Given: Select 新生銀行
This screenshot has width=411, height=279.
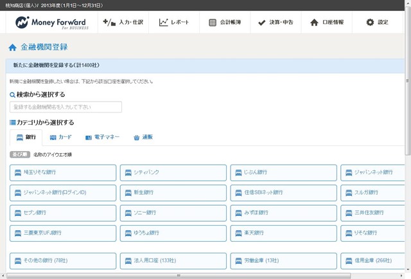Looking at the screenshot, I should click(173, 193).
